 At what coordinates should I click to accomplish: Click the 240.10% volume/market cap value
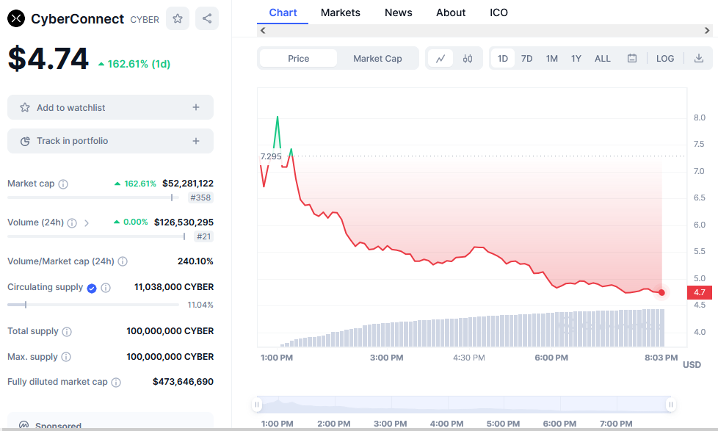pyautogui.click(x=195, y=261)
